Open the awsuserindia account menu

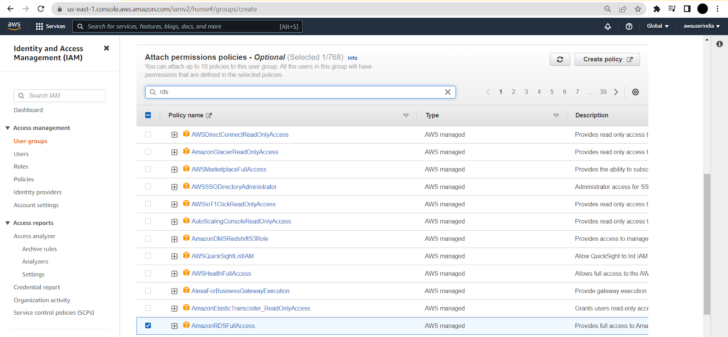(701, 26)
